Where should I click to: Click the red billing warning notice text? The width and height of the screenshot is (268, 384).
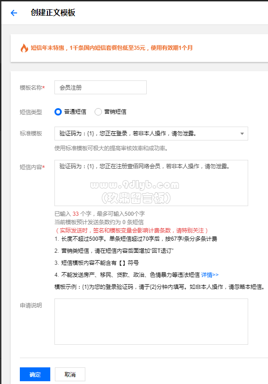point(132,231)
